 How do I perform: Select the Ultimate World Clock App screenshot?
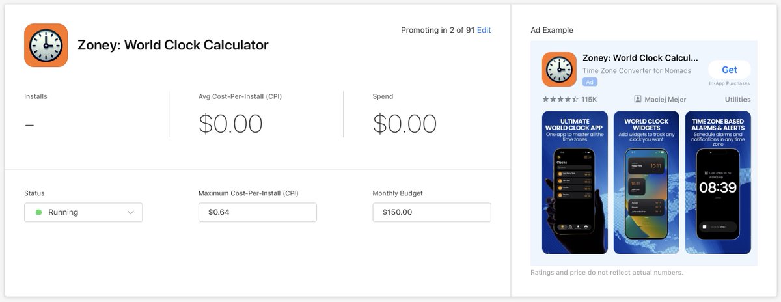click(575, 183)
